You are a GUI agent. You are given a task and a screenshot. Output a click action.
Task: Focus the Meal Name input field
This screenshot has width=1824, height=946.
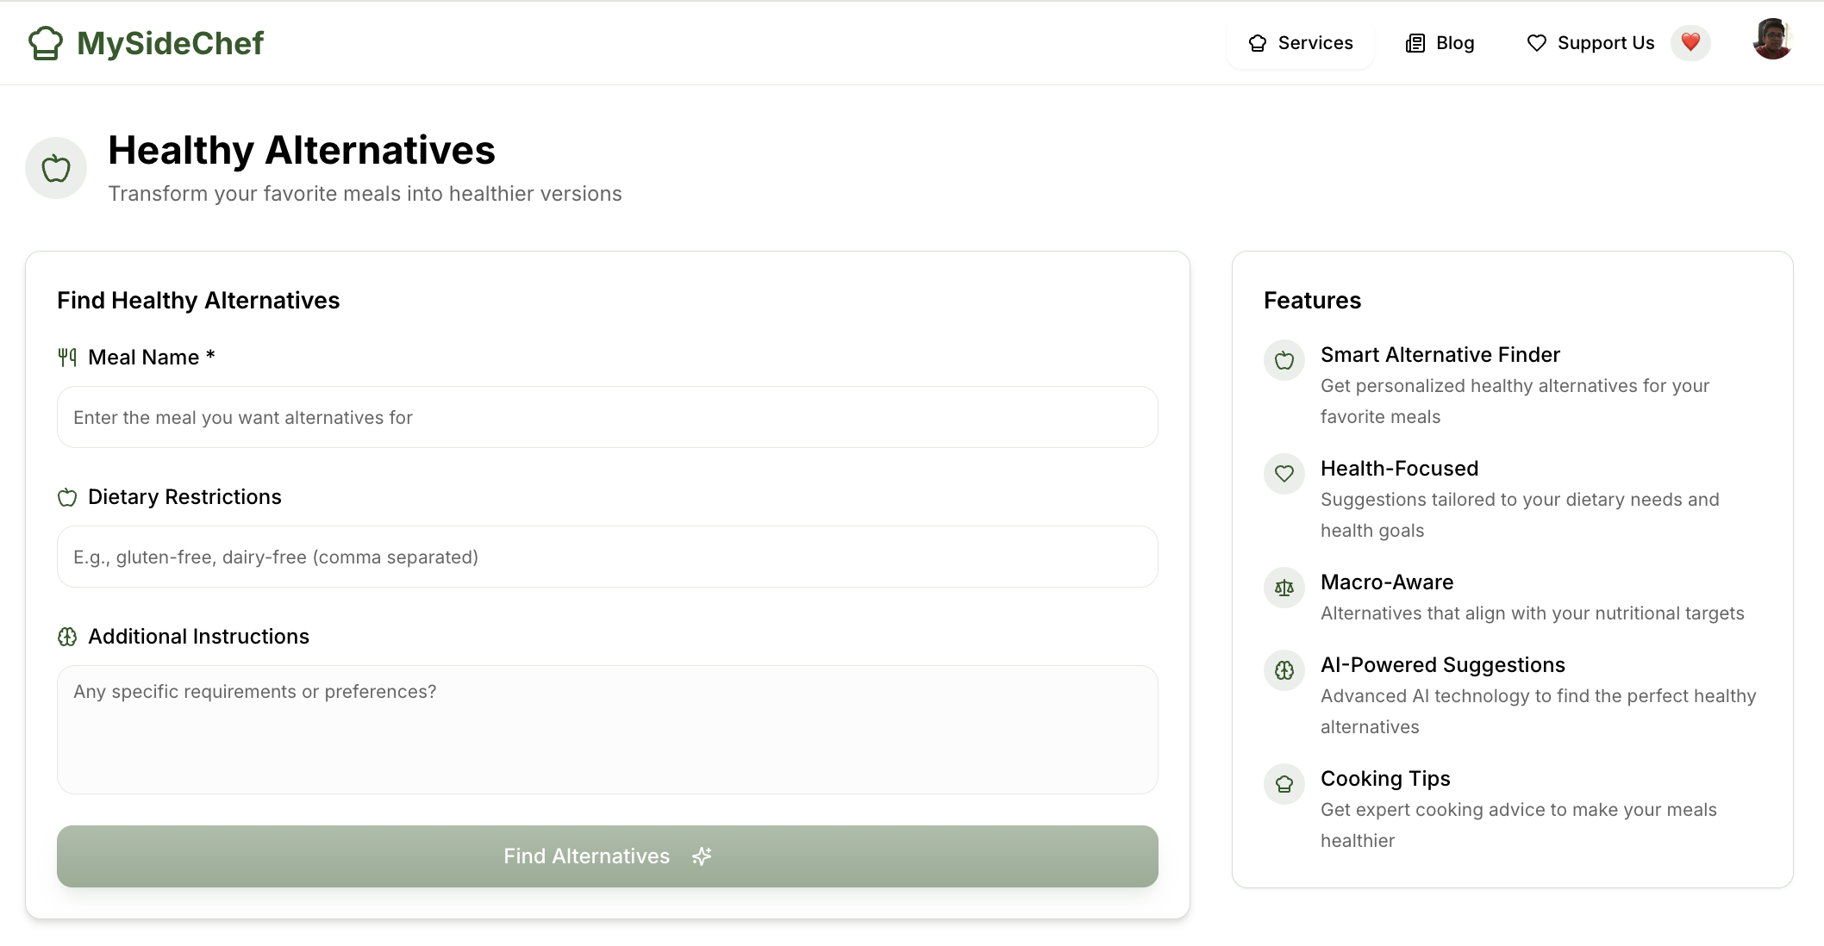[x=607, y=417]
